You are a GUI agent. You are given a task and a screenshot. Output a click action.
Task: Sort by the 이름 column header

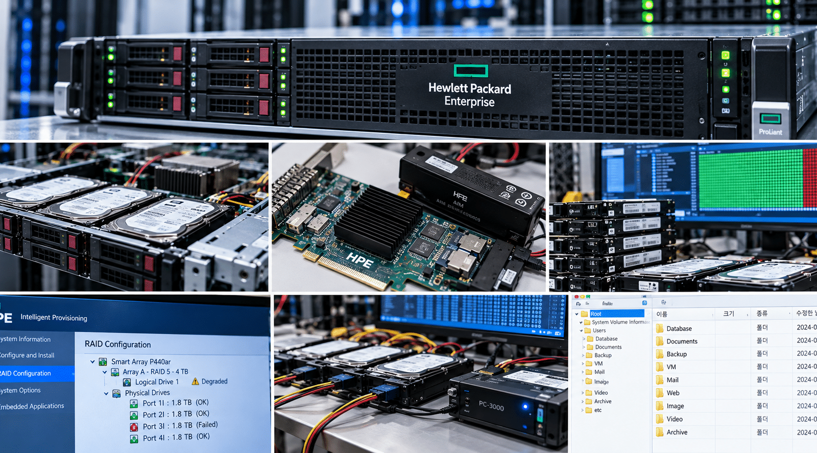pyautogui.click(x=684, y=314)
